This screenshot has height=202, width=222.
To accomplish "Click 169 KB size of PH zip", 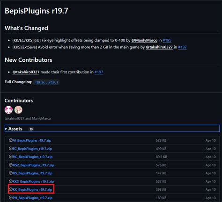I will (x=161, y=198).
